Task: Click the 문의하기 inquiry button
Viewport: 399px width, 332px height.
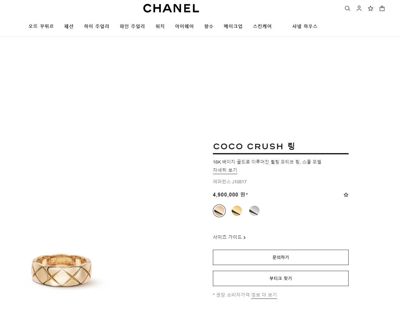Action: coord(281,257)
